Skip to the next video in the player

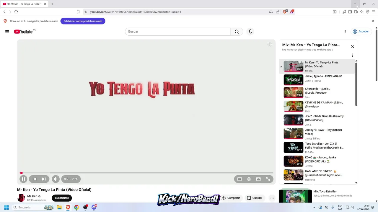click(44, 179)
